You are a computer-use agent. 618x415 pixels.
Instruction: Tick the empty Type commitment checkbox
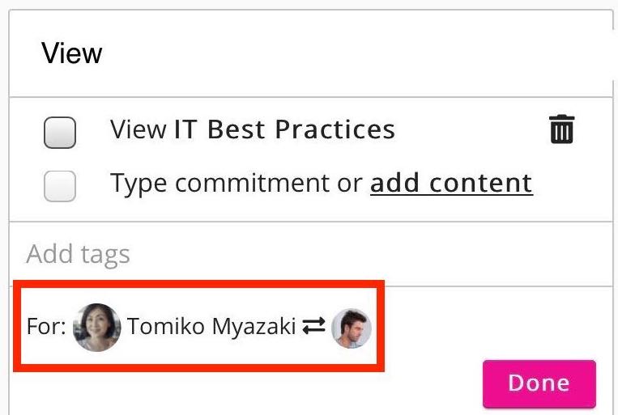[x=60, y=186]
